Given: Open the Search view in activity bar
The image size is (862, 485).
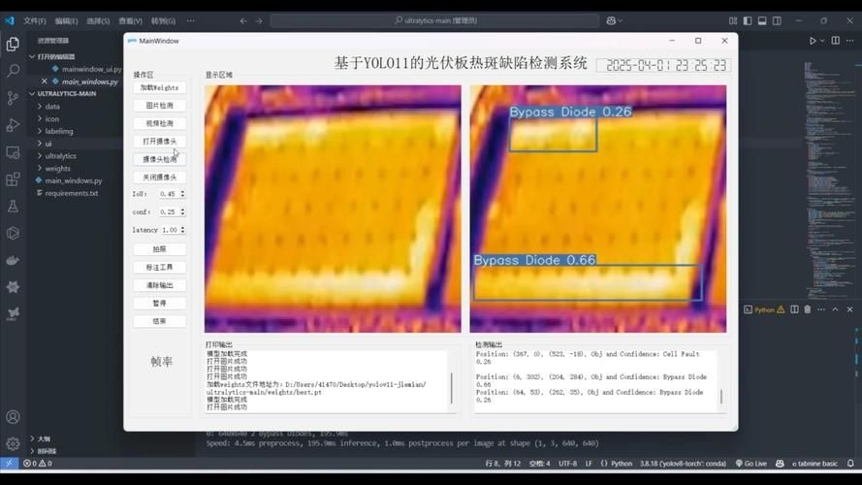Looking at the screenshot, I should click(13, 71).
